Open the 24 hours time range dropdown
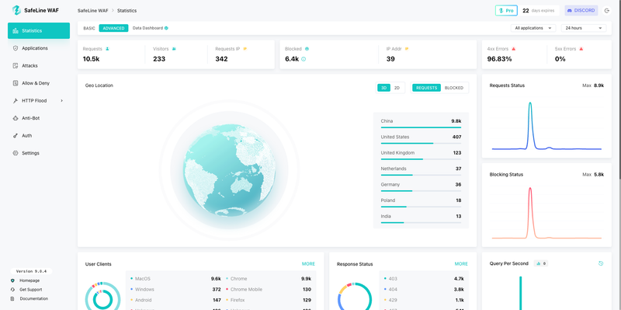The image size is (621, 310). tap(584, 28)
